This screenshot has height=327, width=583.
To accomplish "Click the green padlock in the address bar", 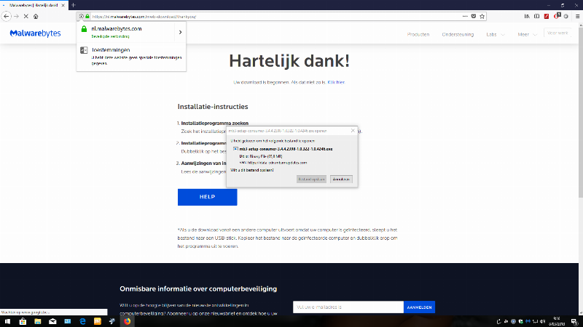I will tap(87, 16).
